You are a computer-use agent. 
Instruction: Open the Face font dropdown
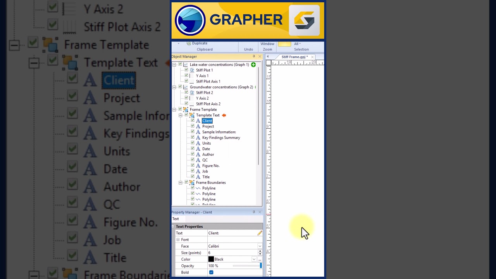[260, 246]
